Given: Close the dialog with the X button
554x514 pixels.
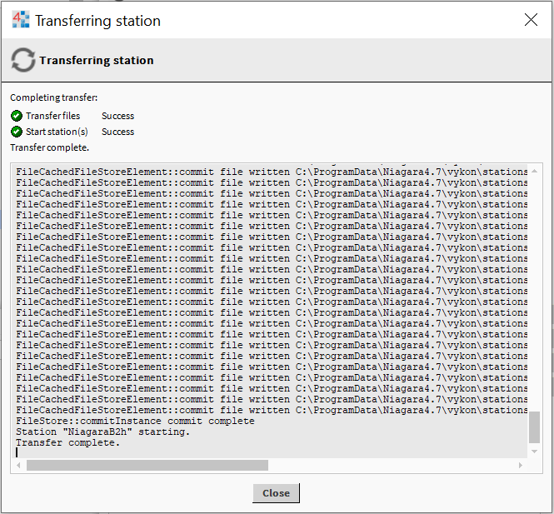Looking at the screenshot, I should pos(531,20).
